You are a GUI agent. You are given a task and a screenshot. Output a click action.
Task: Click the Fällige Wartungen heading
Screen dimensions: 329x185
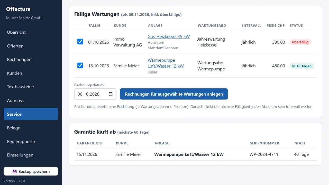point(97,14)
